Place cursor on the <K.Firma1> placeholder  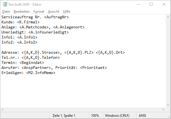[28, 22]
